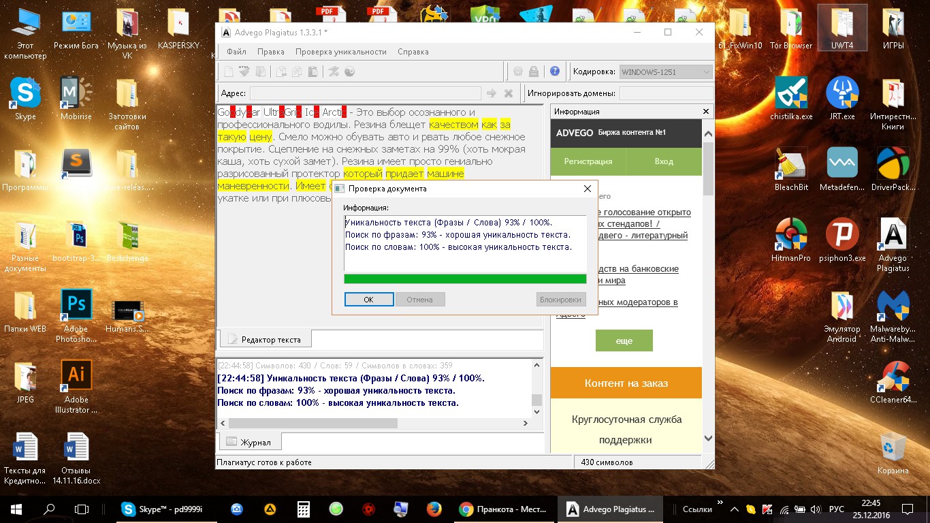Click the green progress bar in the dialog
The width and height of the screenshot is (930, 523).
pyautogui.click(x=465, y=279)
